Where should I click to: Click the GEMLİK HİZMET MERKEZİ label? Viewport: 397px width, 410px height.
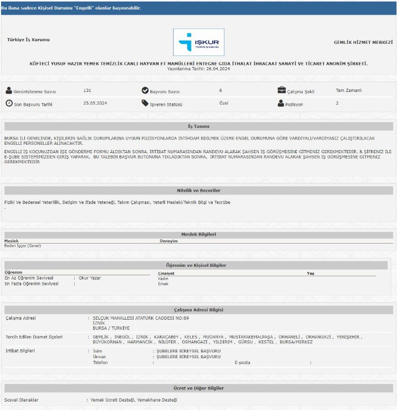363,42
